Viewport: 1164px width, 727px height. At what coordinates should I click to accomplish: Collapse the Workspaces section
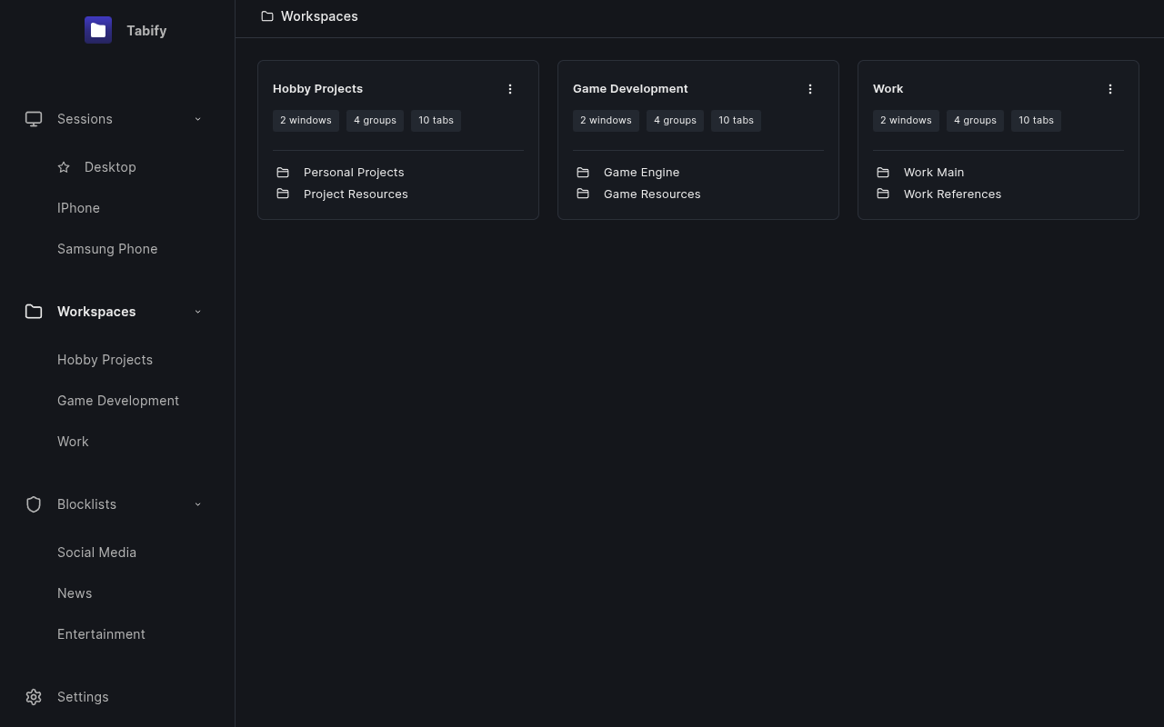197,311
